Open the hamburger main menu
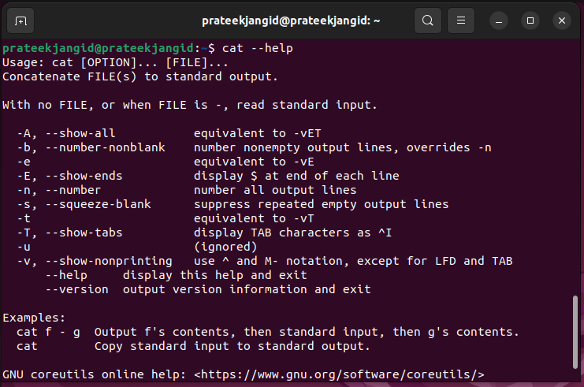The height and width of the screenshot is (387, 584). point(461,20)
